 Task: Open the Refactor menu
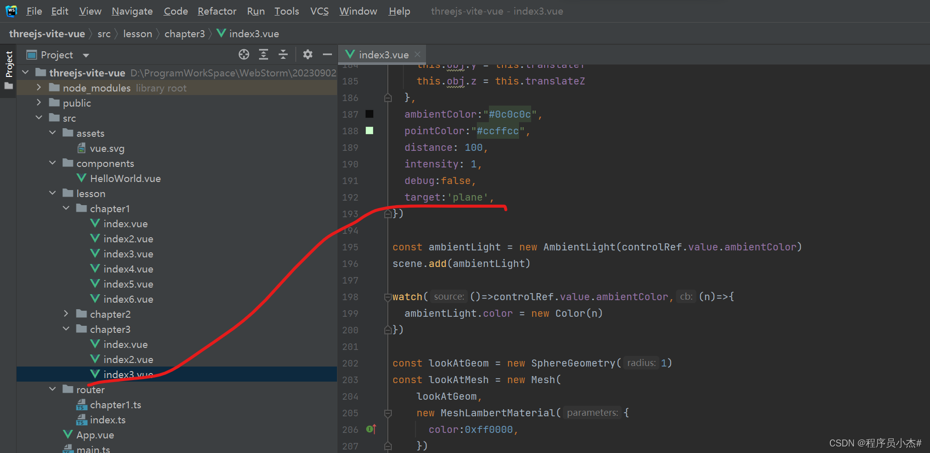pyautogui.click(x=217, y=11)
